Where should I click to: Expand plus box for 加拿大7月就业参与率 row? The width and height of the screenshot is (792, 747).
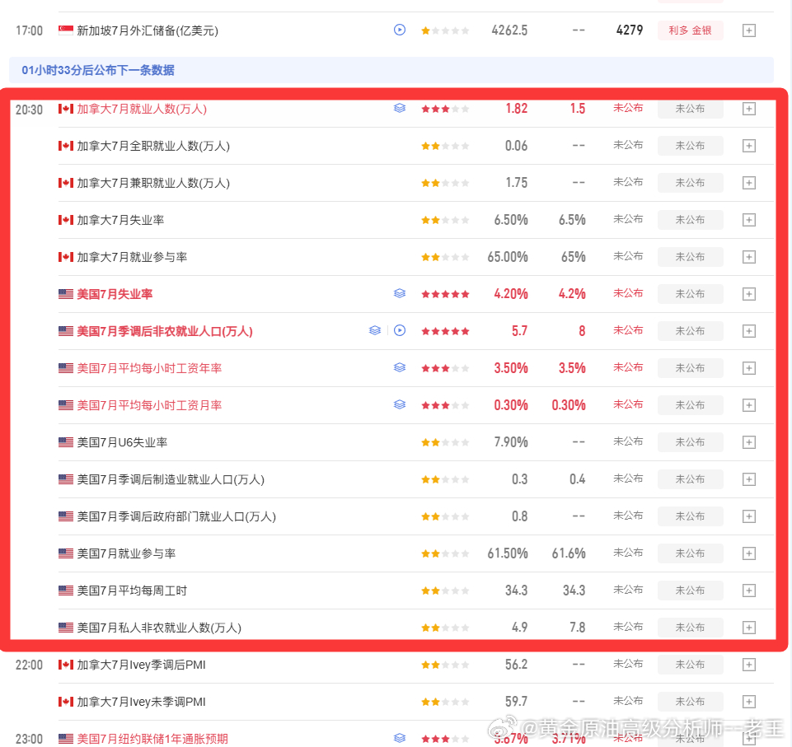pos(749,257)
